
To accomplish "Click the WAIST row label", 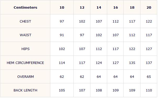I will tap(25, 35).
